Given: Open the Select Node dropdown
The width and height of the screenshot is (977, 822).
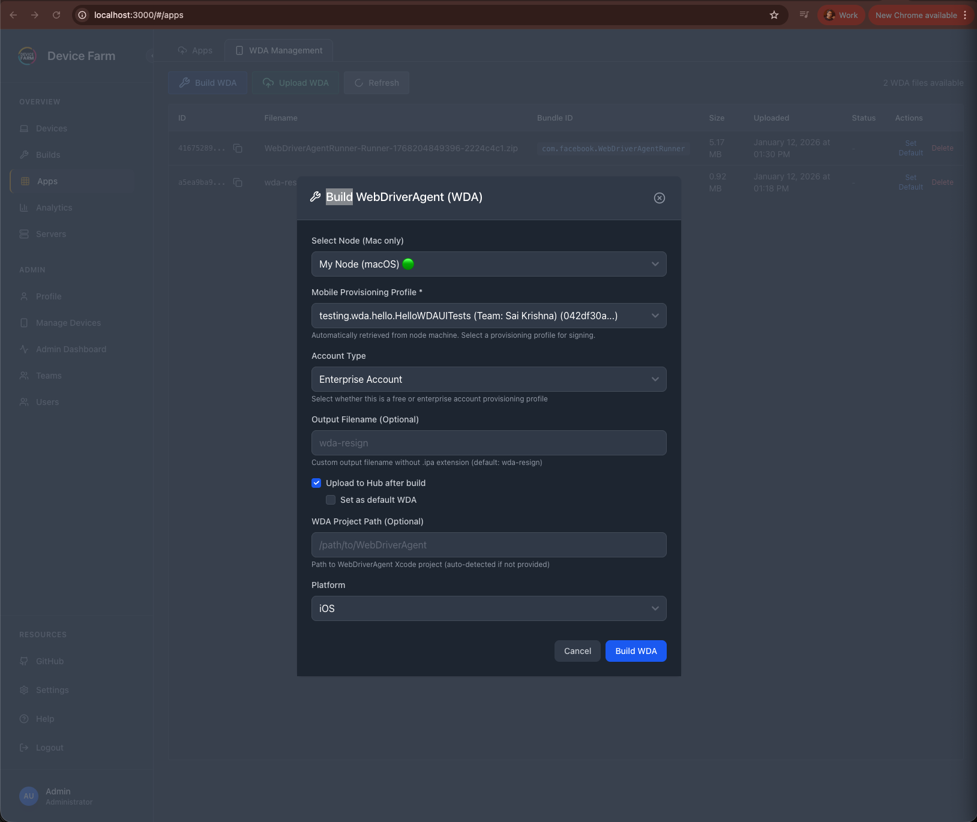Looking at the screenshot, I should point(489,264).
